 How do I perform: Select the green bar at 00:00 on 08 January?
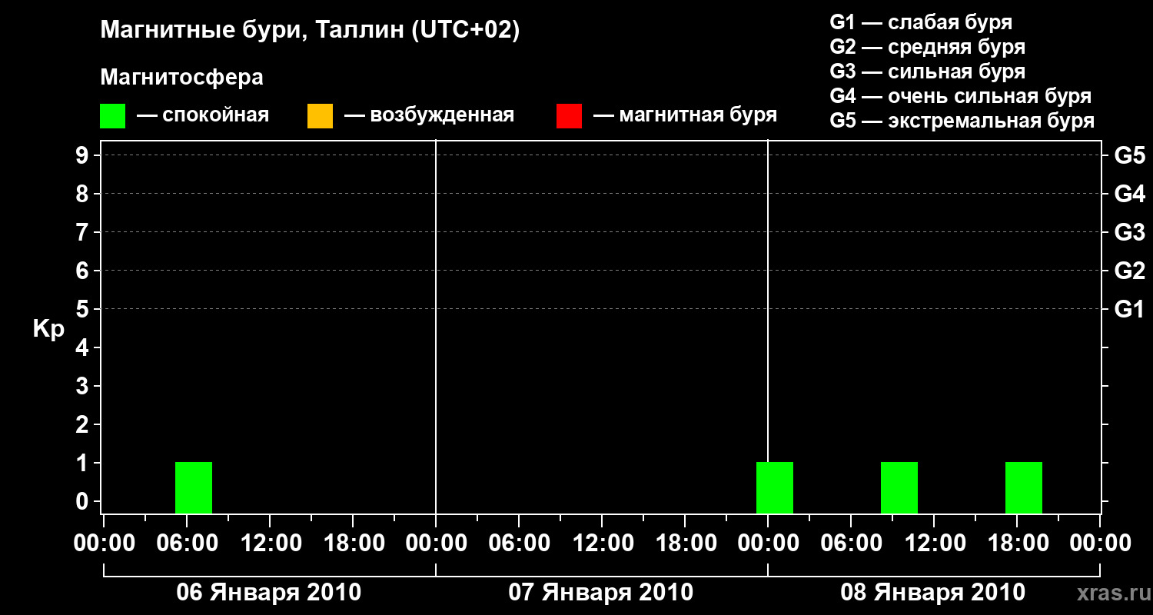775,487
